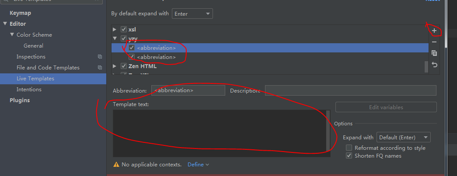Click the warning icon near No applicable contexts

116,165
